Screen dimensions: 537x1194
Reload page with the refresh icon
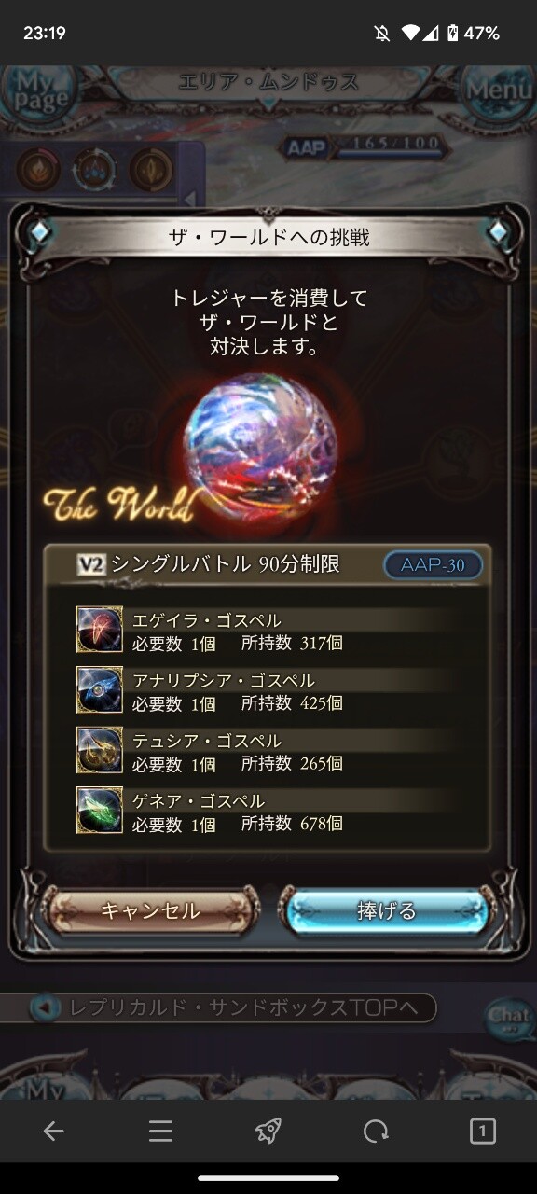(376, 1132)
